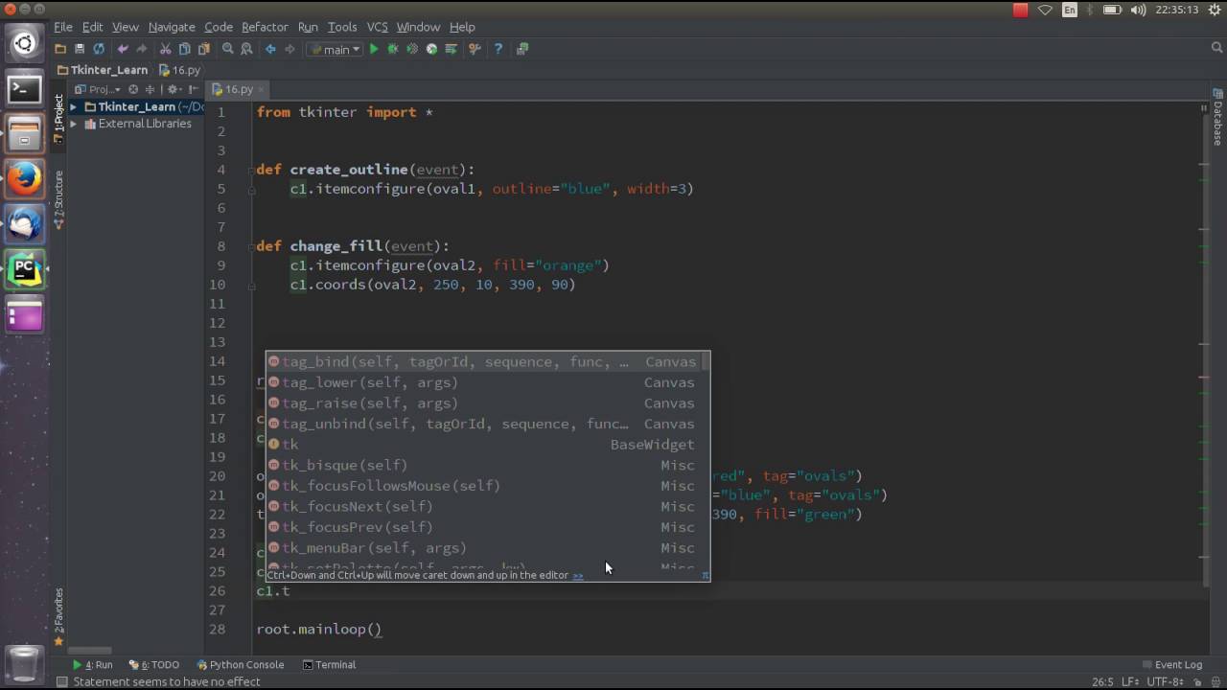Open the Project panel gear settings dropdown

click(173, 89)
